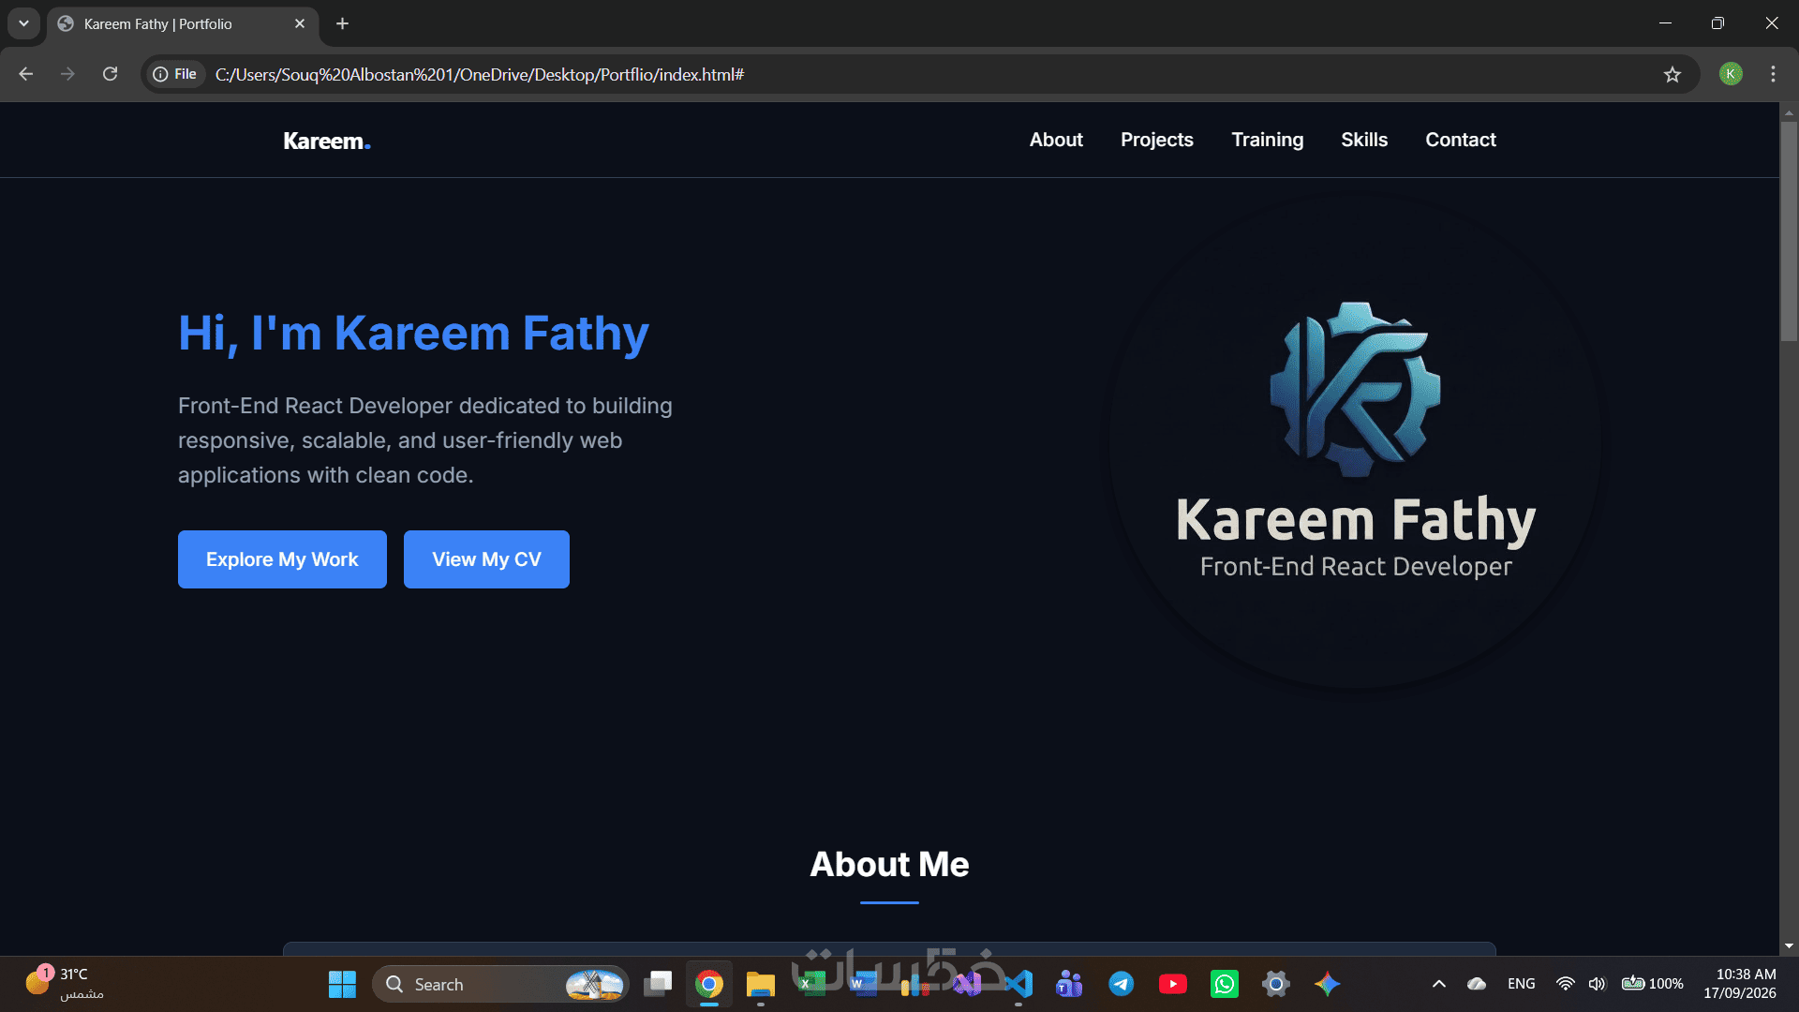Image resolution: width=1799 pixels, height=1012 pixels.
Task: Click the page's vertical scrollbar thumb
Action: [1789, 231]
